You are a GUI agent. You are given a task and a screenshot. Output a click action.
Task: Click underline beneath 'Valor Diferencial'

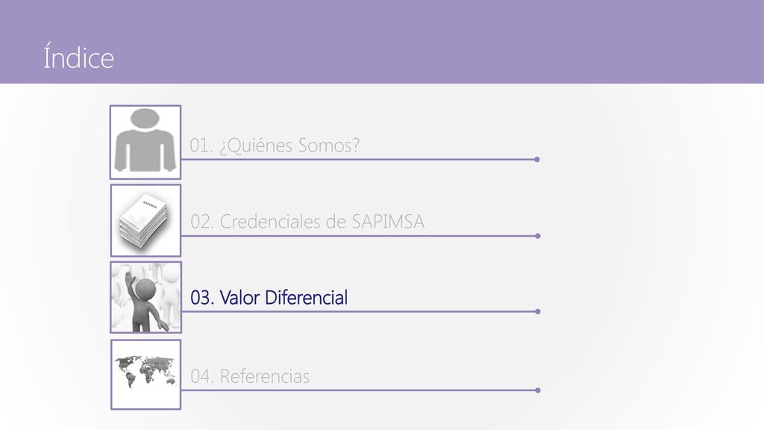(359, 311)
